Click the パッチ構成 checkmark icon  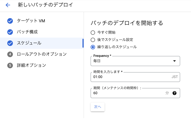[10, 32]
